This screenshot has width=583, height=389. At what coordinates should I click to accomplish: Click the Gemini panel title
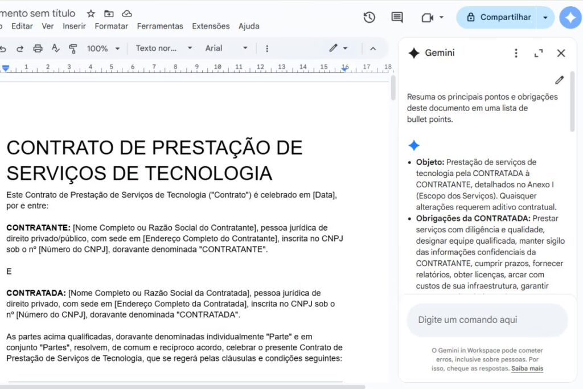click(440, 53)
